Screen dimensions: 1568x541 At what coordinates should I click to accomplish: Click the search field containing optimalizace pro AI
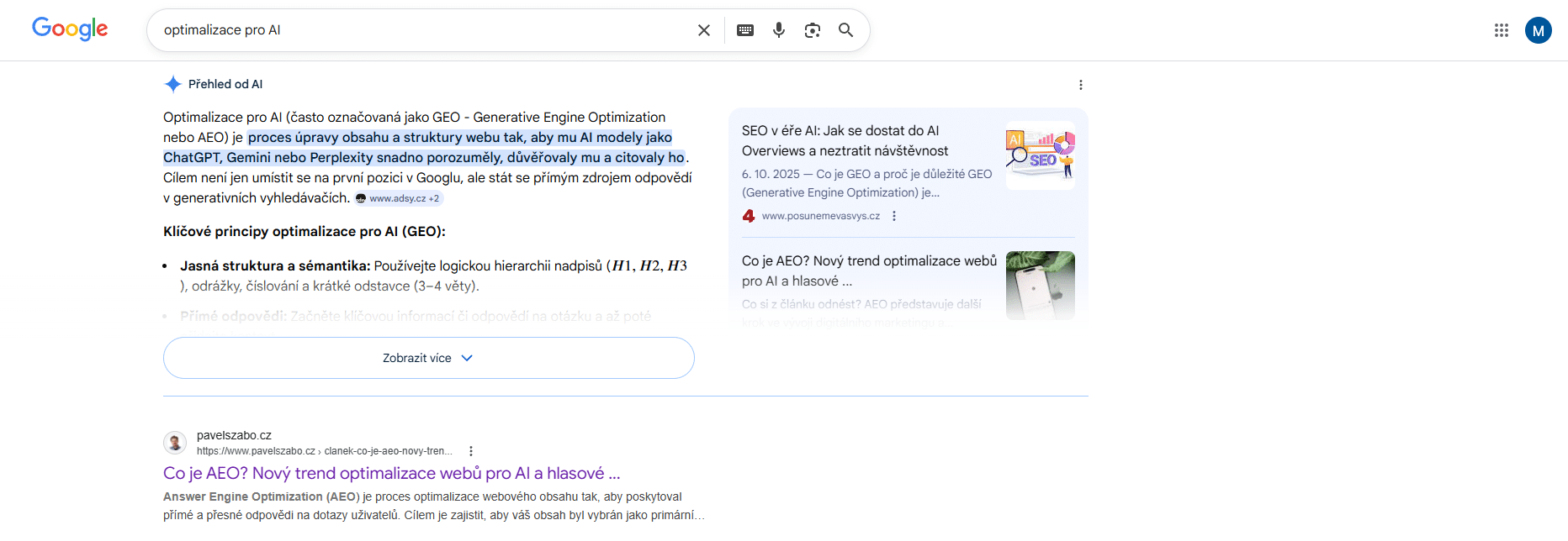pos(421,30)
